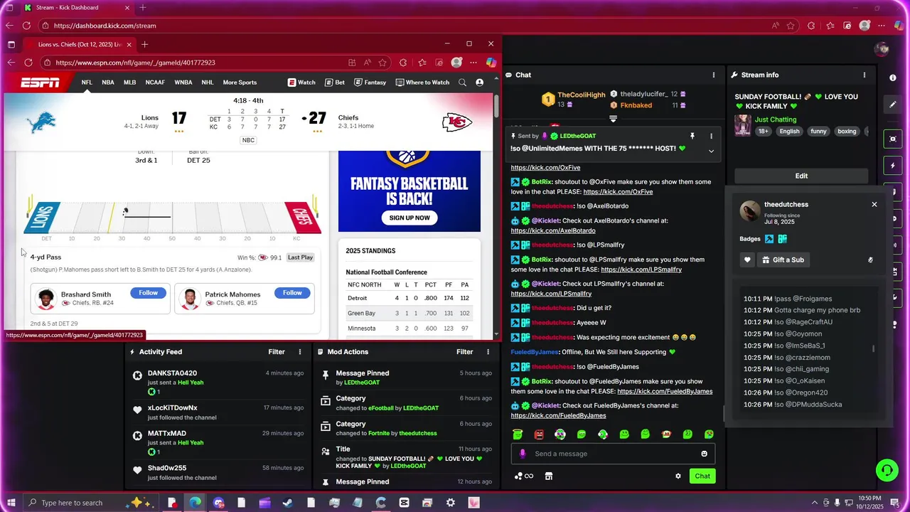The width and height of the screenshot is (910, 512).
Task: Open Copilot icon in ESPN browser window
Action: click(x=491, y=63)
